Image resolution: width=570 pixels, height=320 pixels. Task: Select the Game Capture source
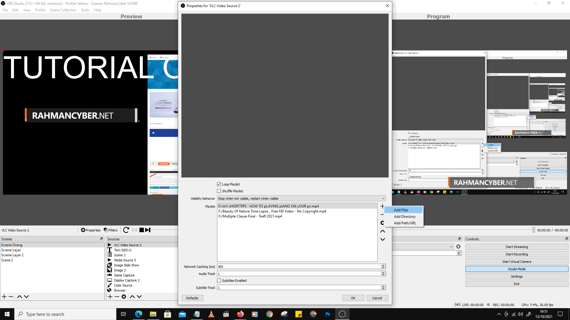124,275
